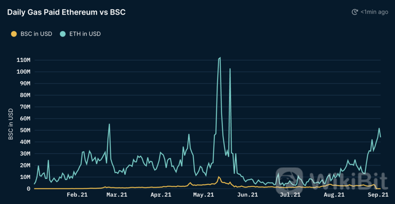Viewport: 395px width, 204px height.
Task: Click the refresh clock icon
Action: [355, 12]
